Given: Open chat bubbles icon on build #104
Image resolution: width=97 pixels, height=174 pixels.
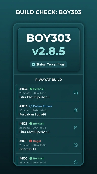Looking at the screenshot, I should pyautogui.click(x=76, y=93).
